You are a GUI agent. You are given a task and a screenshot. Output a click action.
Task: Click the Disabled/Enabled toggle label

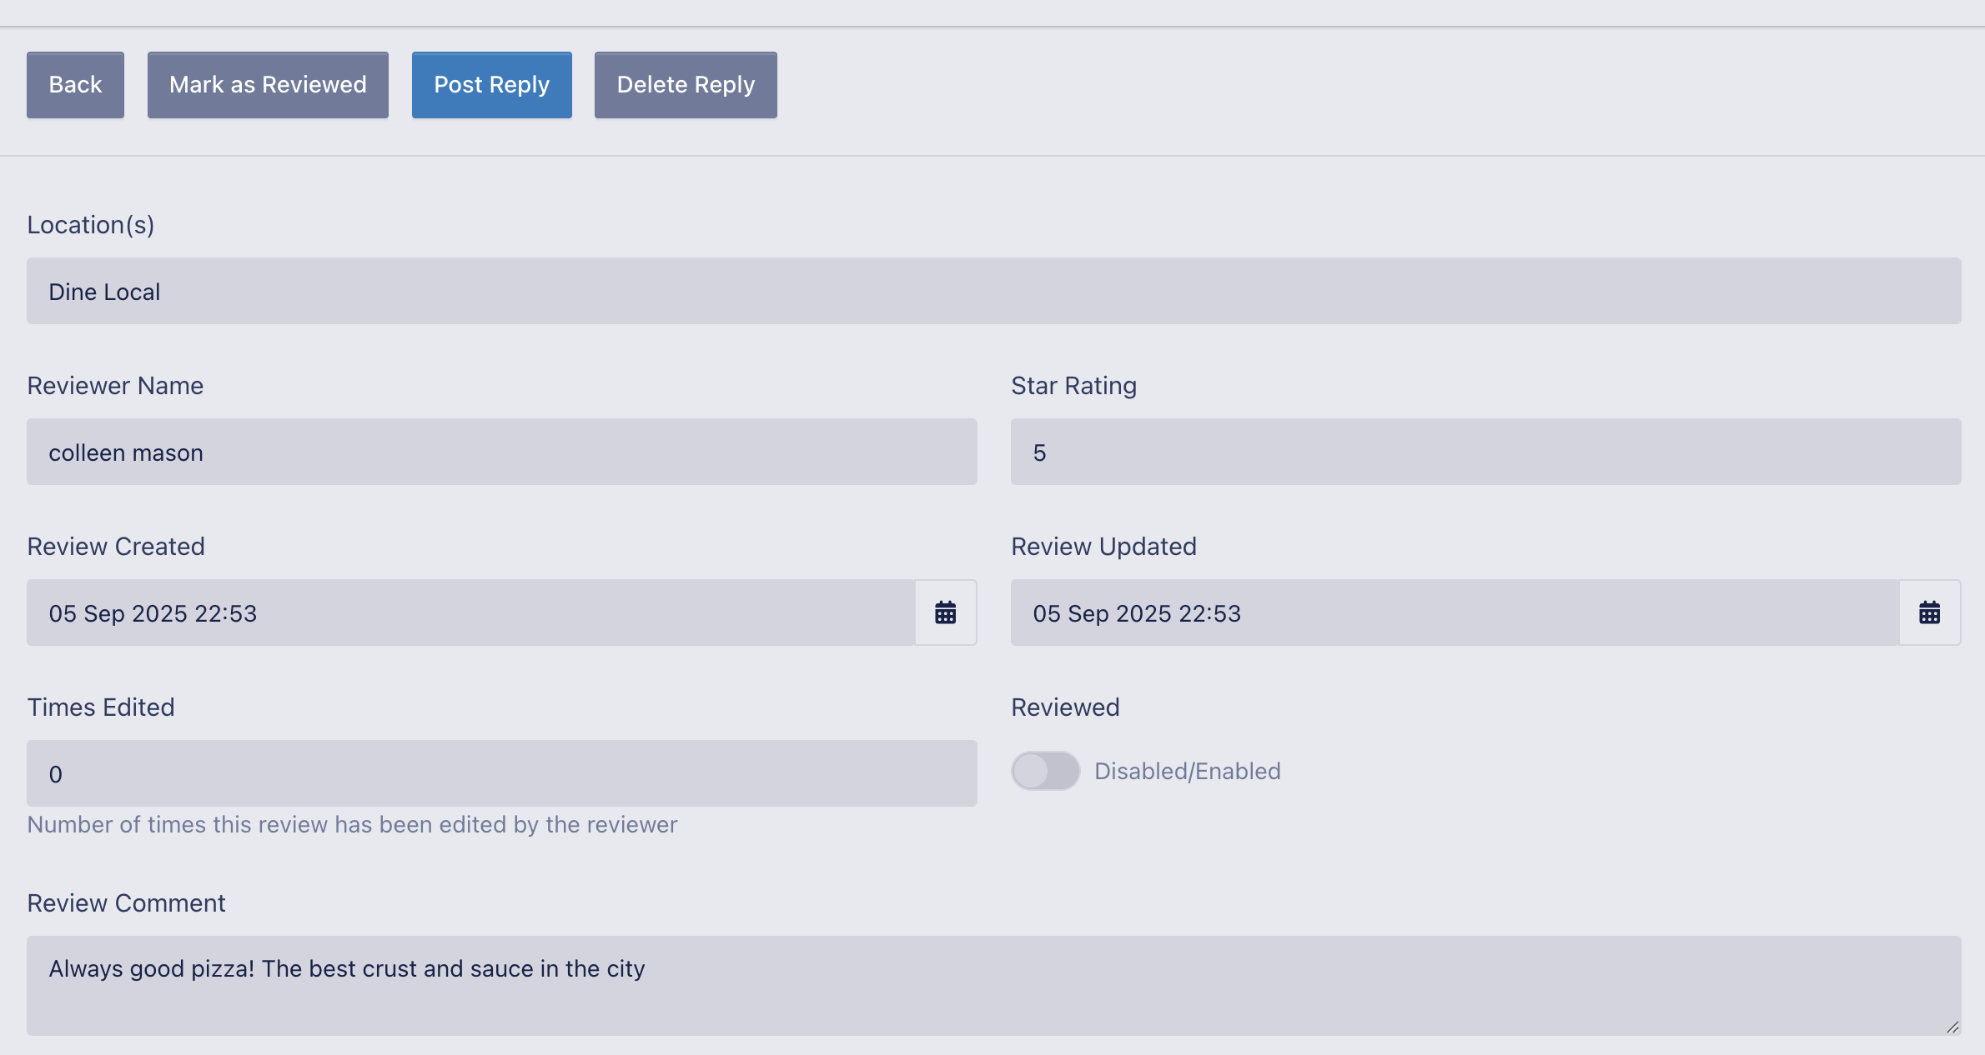(x=1187, y=771)
